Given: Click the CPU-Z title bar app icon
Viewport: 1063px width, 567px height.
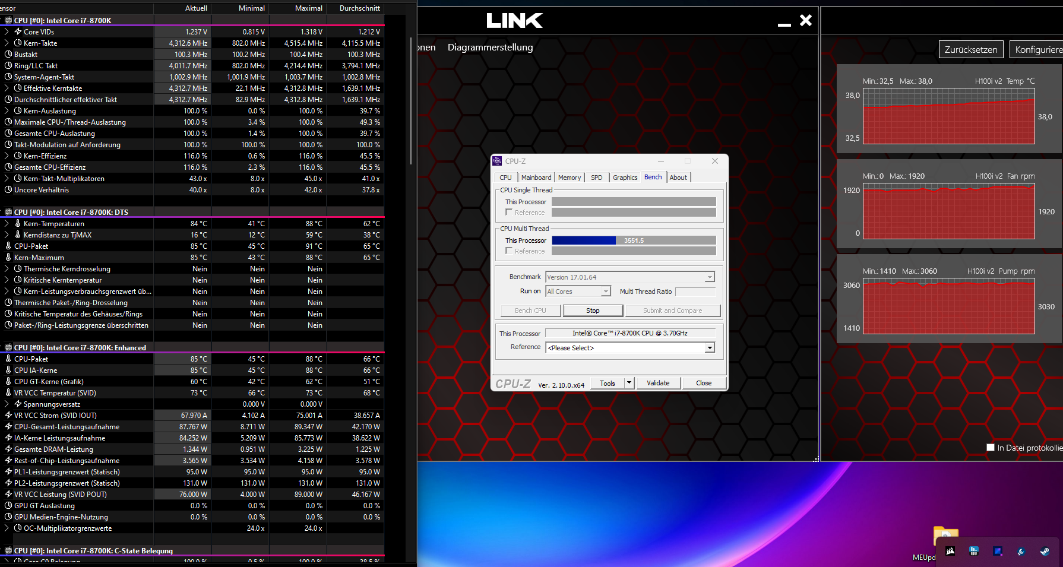Looking at the screenshot, I should click(x=498, y=161).
